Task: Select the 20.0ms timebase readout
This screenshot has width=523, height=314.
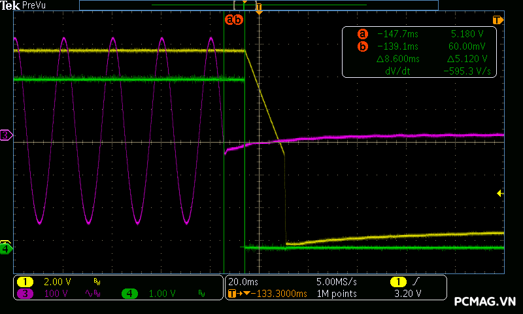Action: tap(243, 281)
